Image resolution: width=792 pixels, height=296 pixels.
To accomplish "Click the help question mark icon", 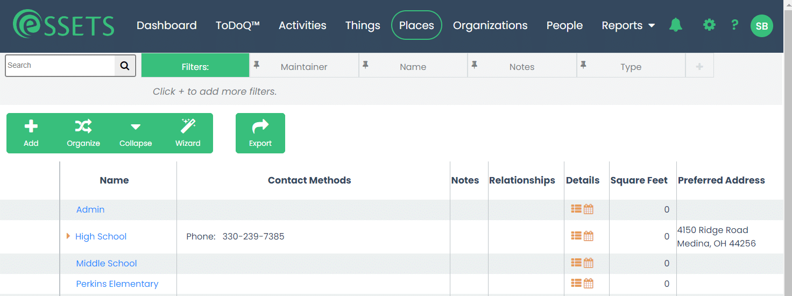I will 734,25.
